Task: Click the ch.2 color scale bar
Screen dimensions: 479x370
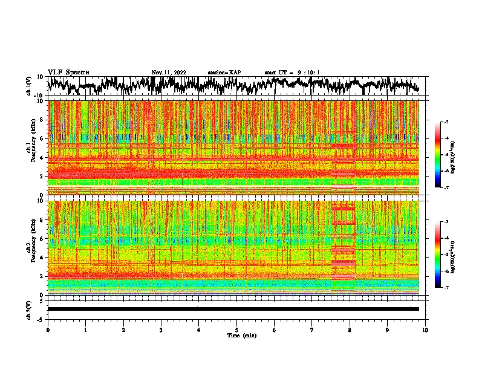Action: click(x=437, y=255)
